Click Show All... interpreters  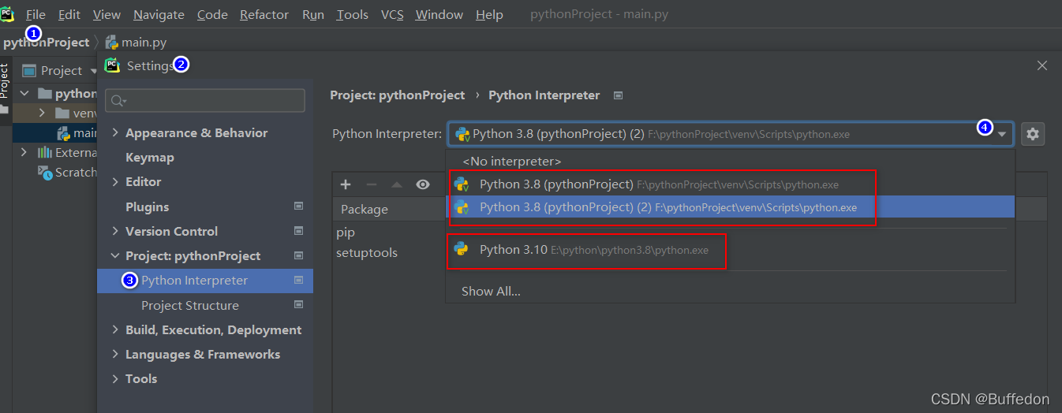pyautogui.click(x=491, y=291)
